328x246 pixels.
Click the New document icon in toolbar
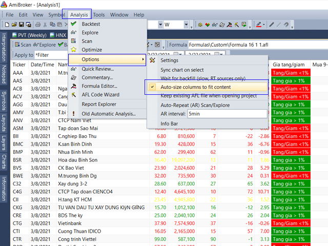pyautogui.click(x=7, y=25)
